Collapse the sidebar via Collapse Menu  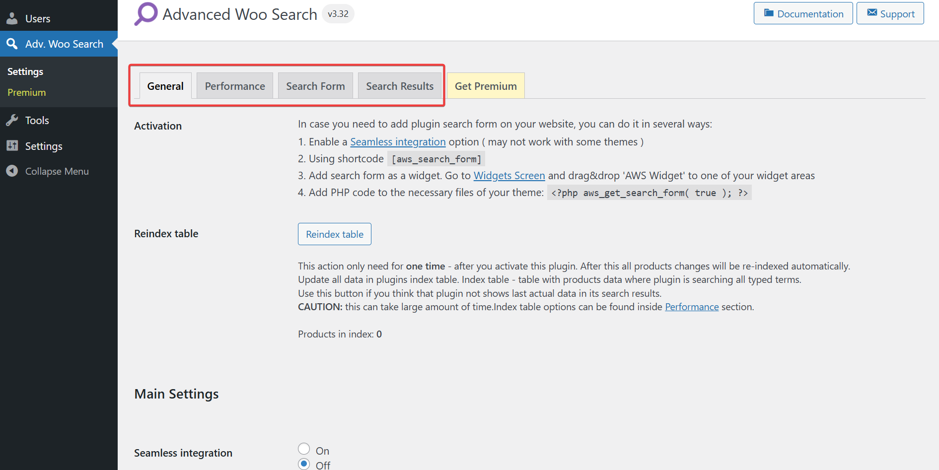59,171
